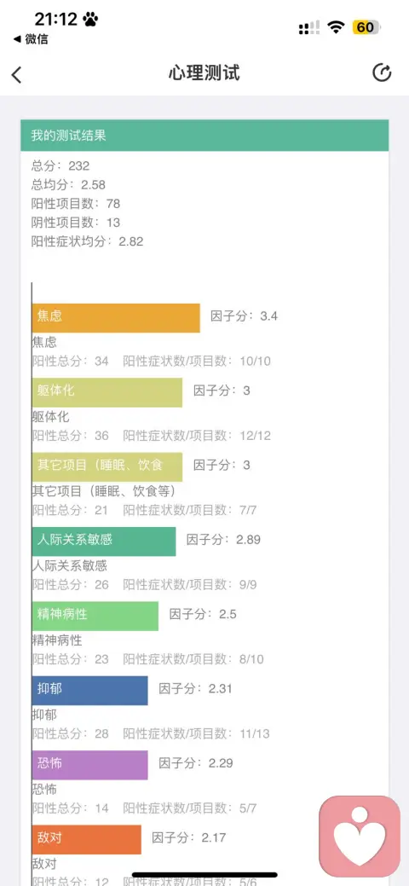This screenshot has height=886, width=409.
Task: Select the 其它项目 (睡眠、饮食) bar
Action: [x=107, y=466]
